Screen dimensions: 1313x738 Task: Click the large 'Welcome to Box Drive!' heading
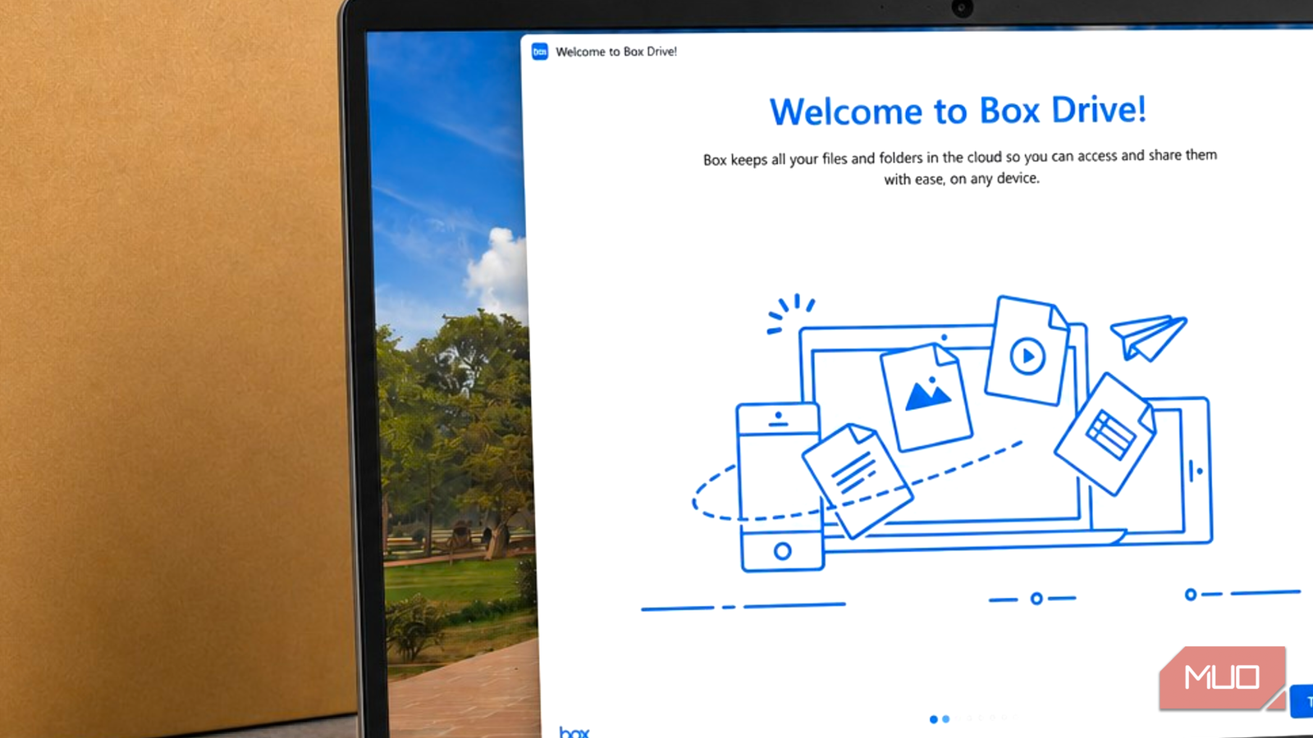click(958, 111)
